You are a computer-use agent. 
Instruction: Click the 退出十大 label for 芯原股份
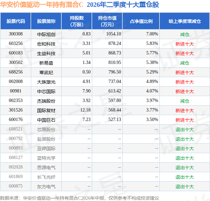[184, 130]
